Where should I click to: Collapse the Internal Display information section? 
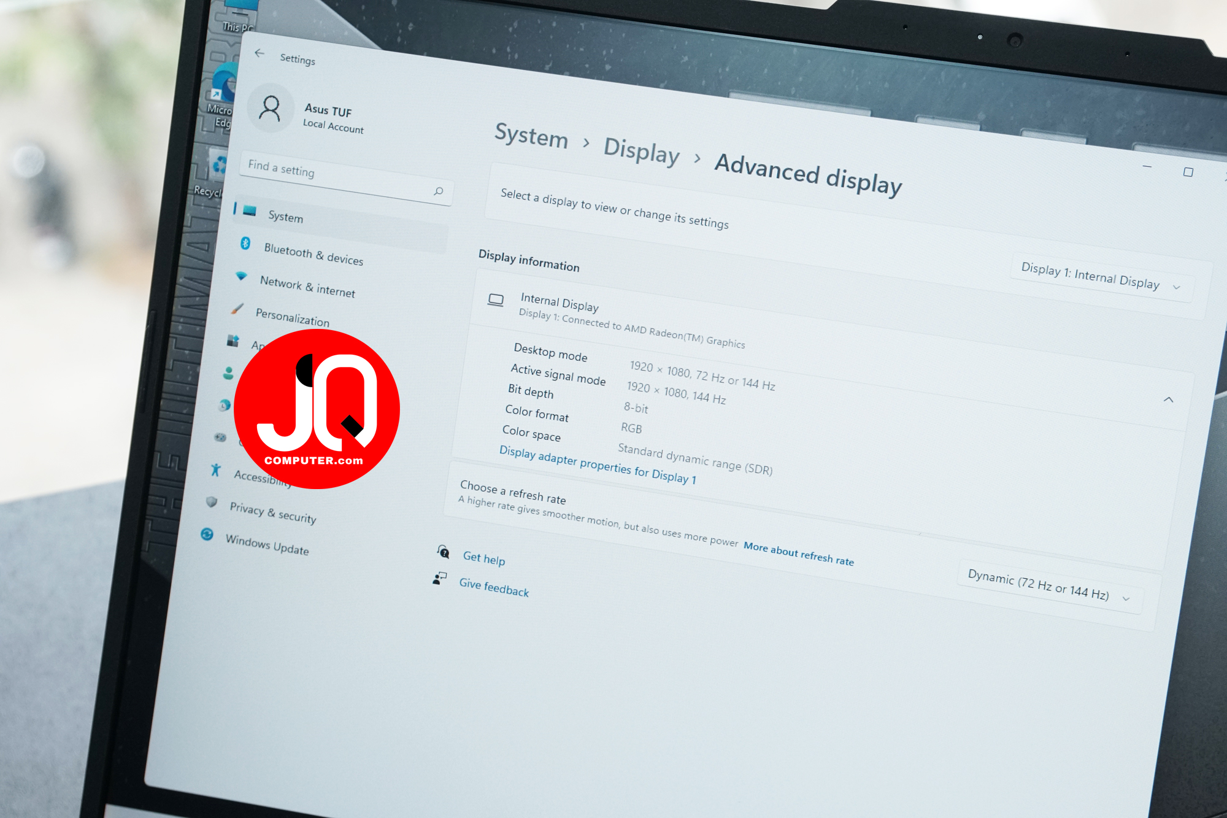tap(1168, 400)
